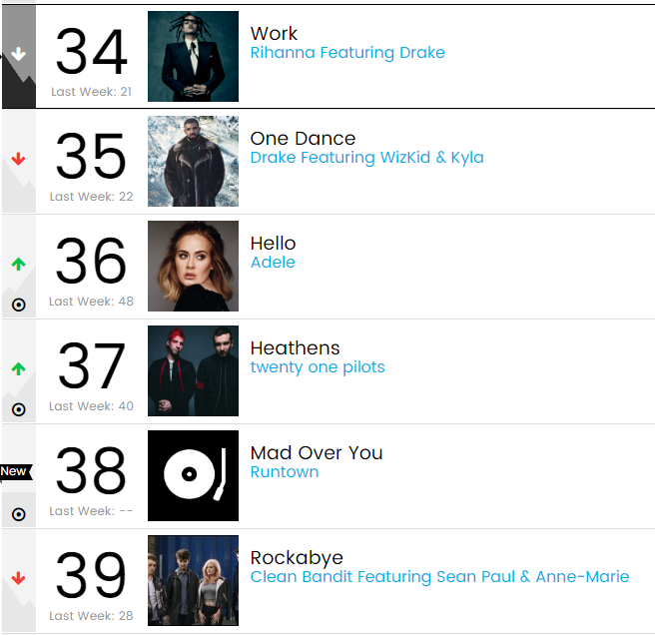Screen dimensions: 655x635
Task: Click the New badge on Mad Over You
Action: click(x=15, y=471)
